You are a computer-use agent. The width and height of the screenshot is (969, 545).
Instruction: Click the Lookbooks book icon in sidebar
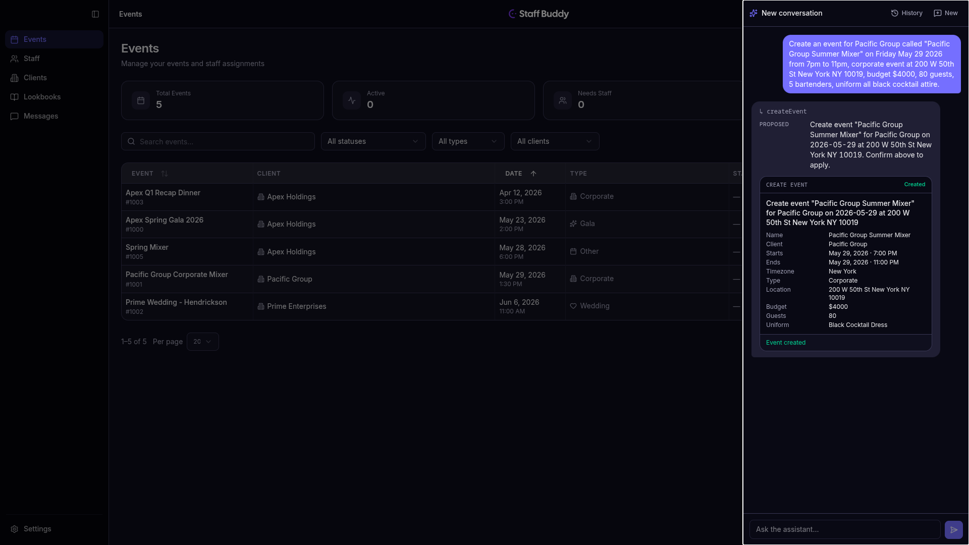coord(15,97)
